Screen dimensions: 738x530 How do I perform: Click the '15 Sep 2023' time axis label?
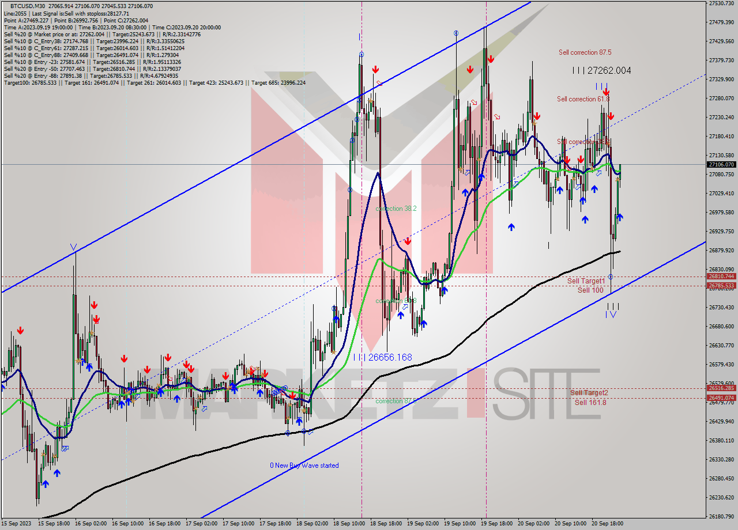pyautogui.click(x=16, y=524)
